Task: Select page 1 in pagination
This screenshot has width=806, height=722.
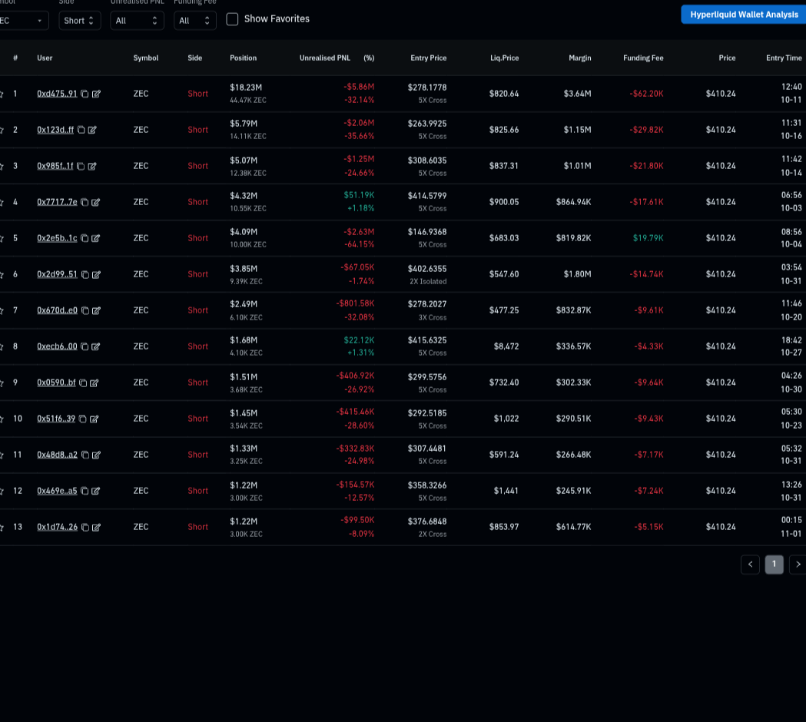Action: click(774, 565)
